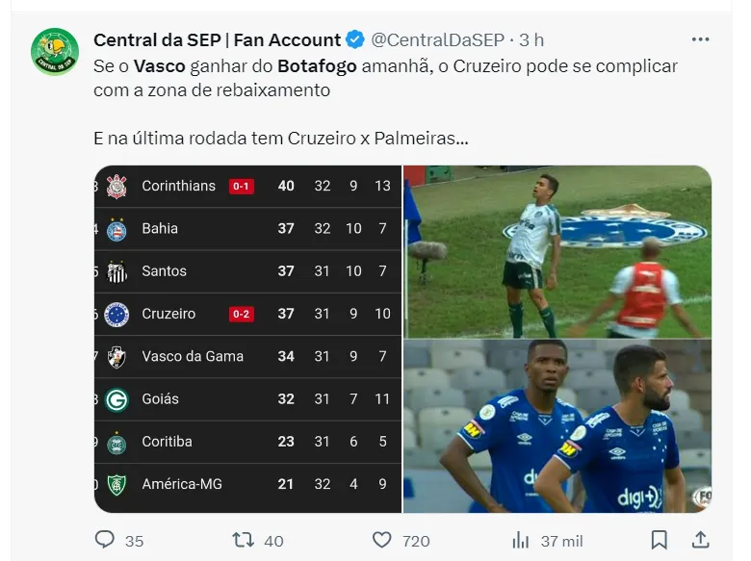Click the @CentralDaSEP handle
Viewport: 751px width, 561px height.
439,39
